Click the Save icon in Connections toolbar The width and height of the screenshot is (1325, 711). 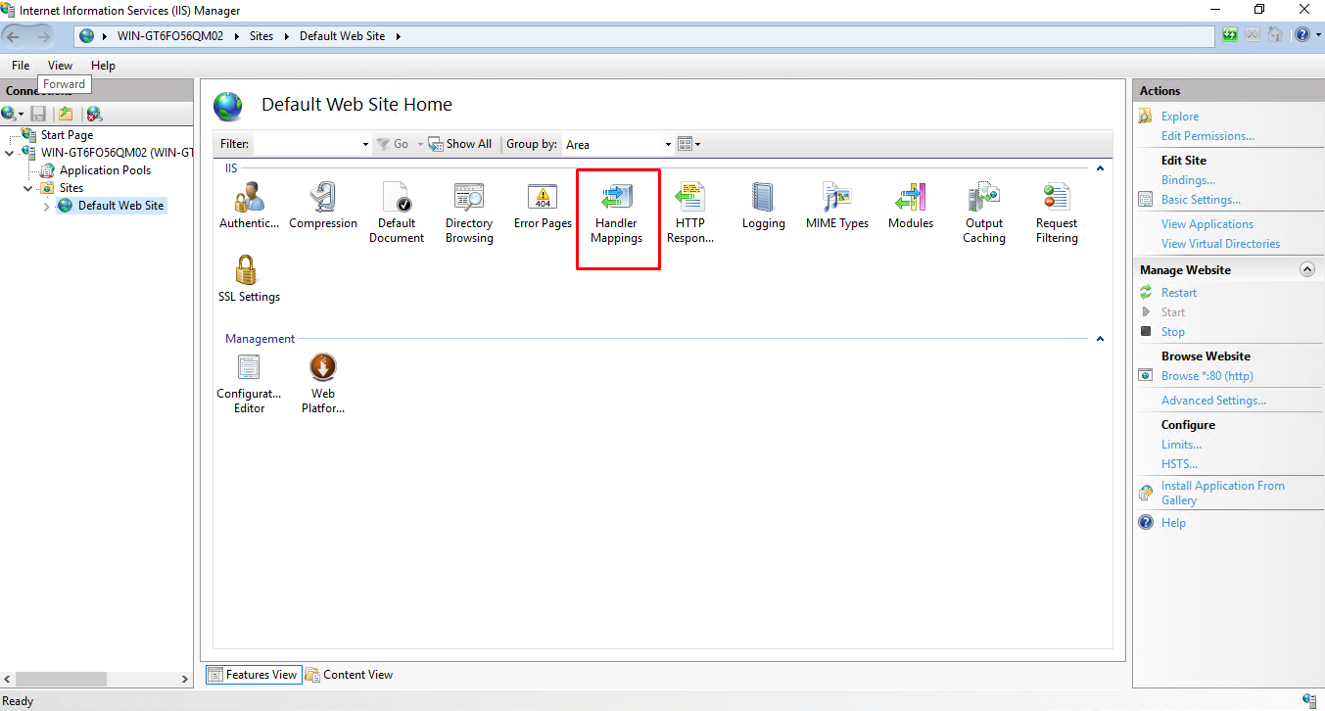point(38,114)
